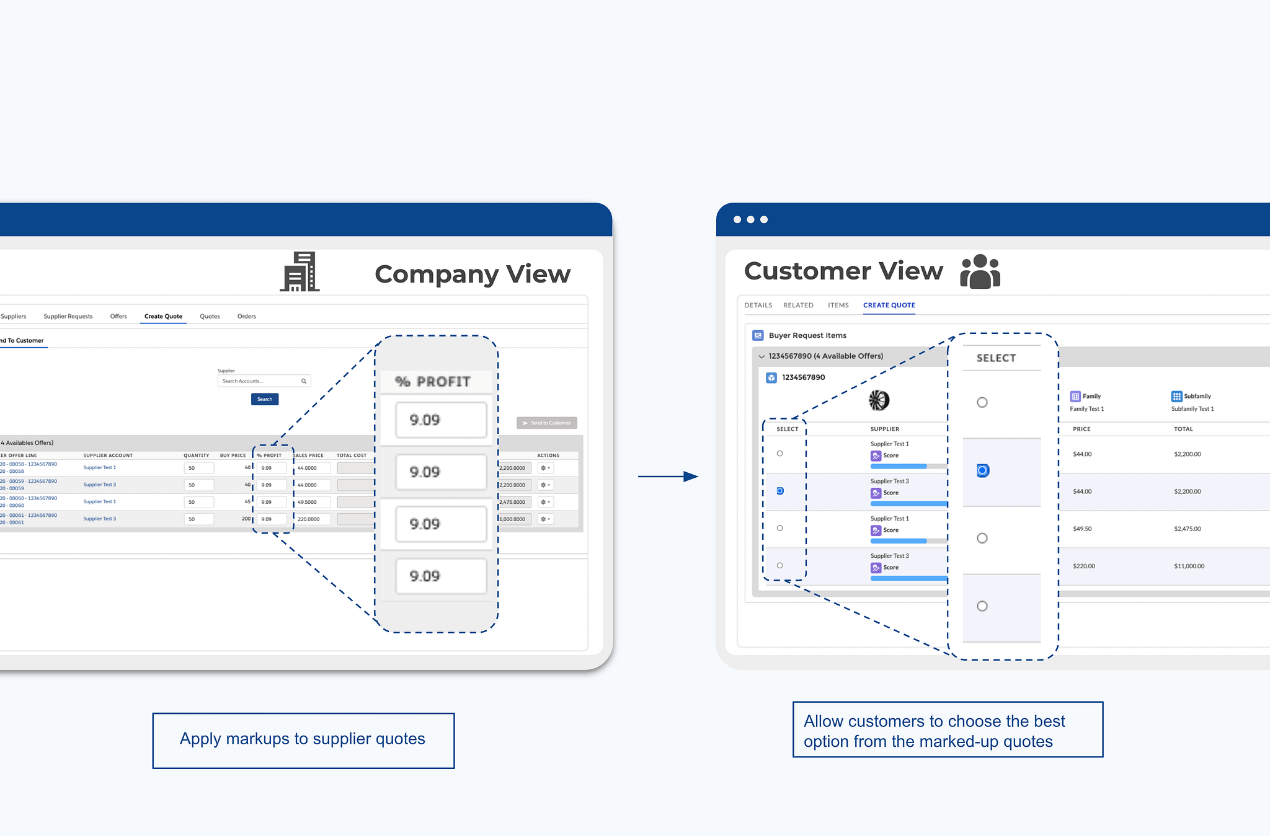Click the magnifier icon in Search Accounts field
The width and height of the screenshot is (1270, 836).
click(304, 381)
